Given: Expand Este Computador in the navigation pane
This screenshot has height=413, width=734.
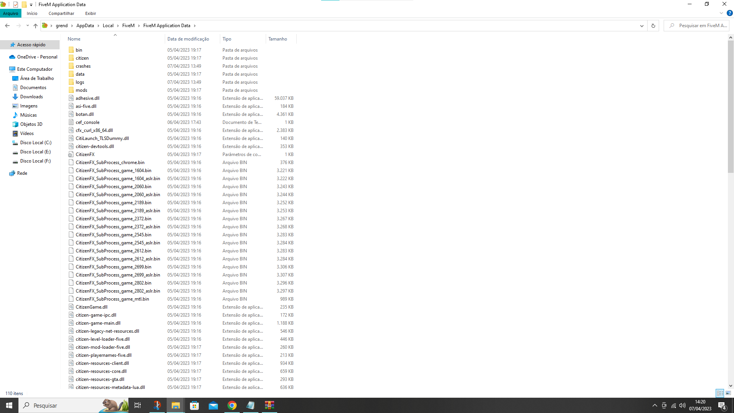Looking at the screenshot, I should tap(6, 69).
